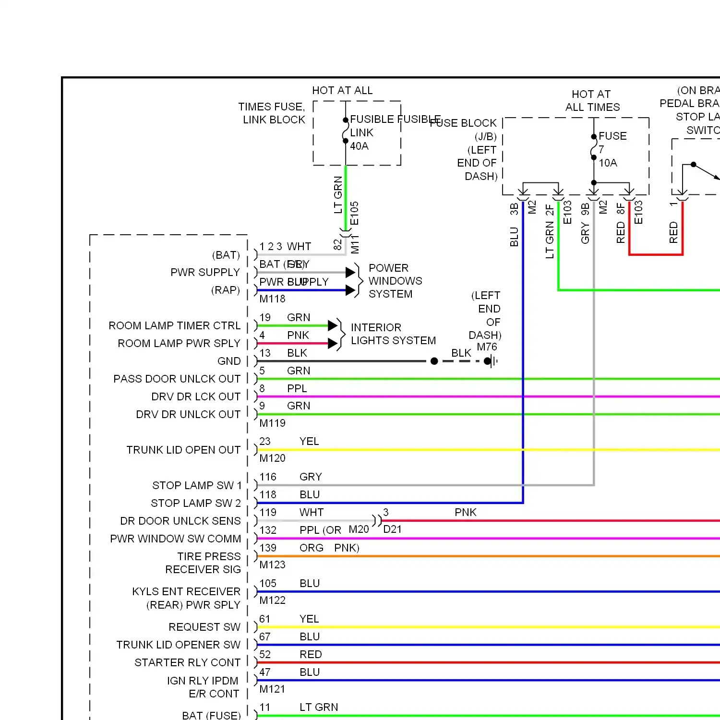Select "TIRE PRESS" signal label
Viewport: 720px width, 720px height.
(209, 556)
